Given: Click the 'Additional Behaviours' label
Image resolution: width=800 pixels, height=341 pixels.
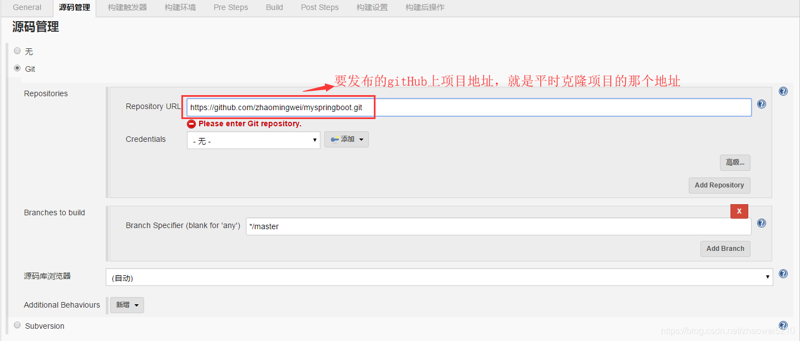Looking at the screenshot, I should (x=62, y=305).
